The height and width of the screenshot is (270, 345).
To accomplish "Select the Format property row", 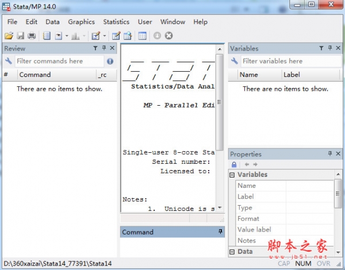I will [x=285, y=219].
